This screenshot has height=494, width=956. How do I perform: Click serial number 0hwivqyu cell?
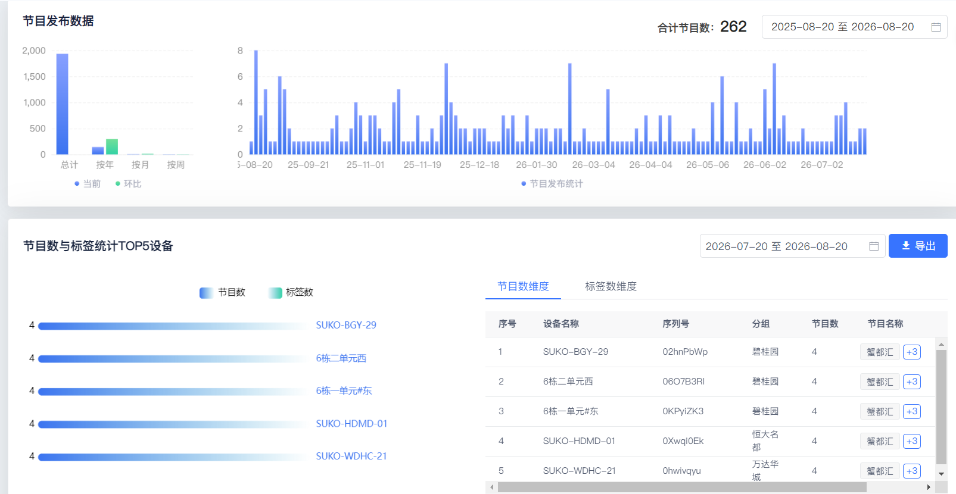681,471
